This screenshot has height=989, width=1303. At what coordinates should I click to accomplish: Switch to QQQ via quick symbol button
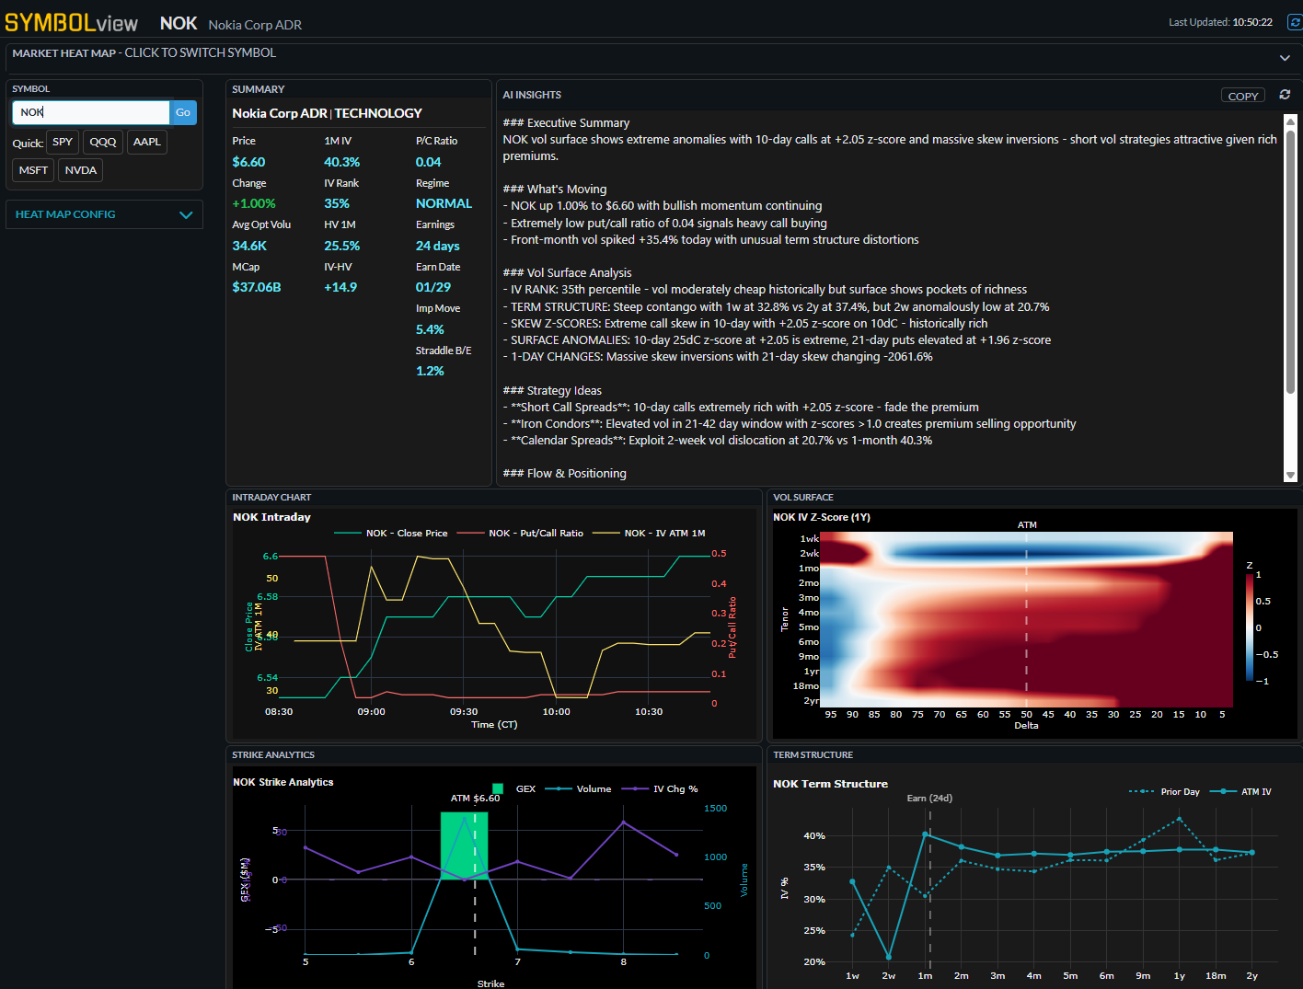pos(102,142)
